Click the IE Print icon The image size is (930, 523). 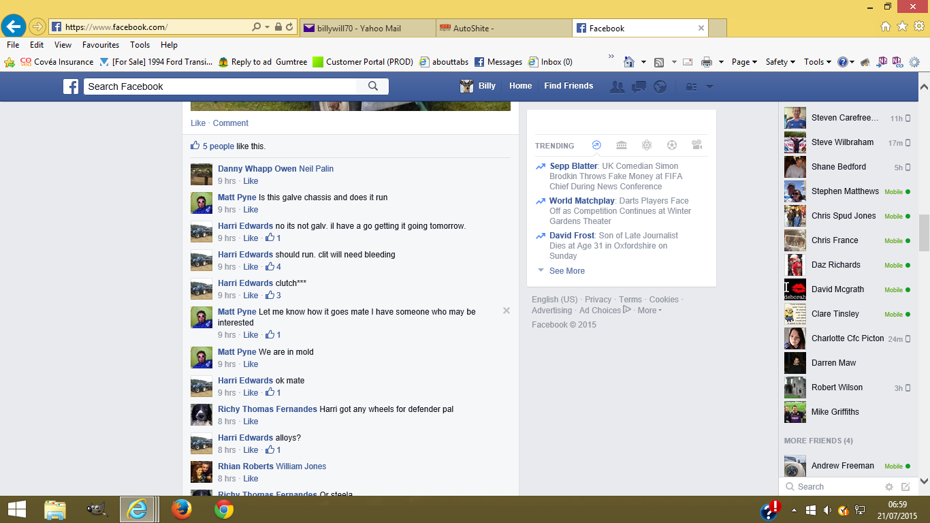(707, 62)
